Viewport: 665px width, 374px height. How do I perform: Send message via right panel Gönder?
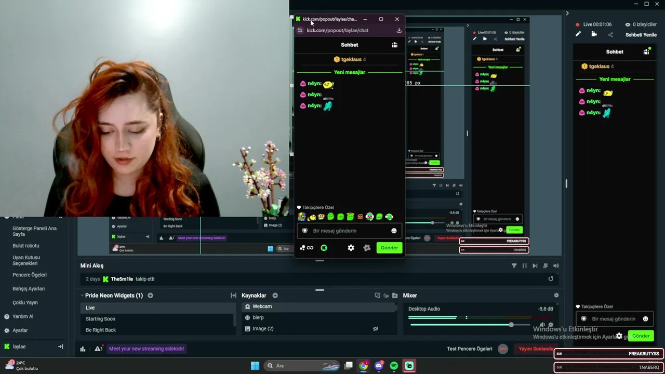(x=641, y=336)
